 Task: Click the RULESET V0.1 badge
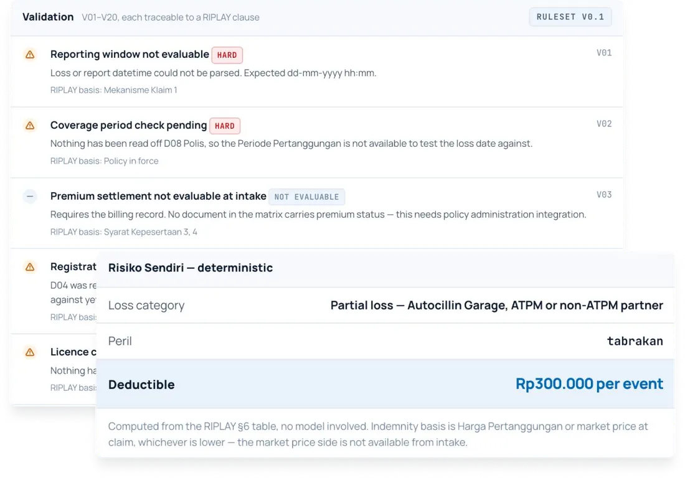(x=570, y=17)
